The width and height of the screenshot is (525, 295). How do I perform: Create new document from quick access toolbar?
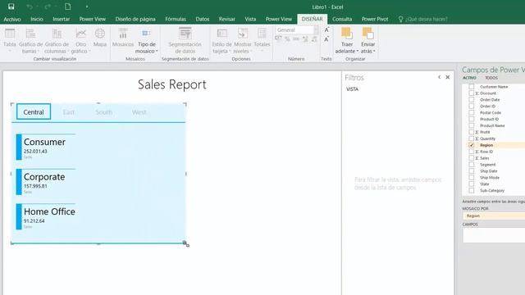click(67, 7)
